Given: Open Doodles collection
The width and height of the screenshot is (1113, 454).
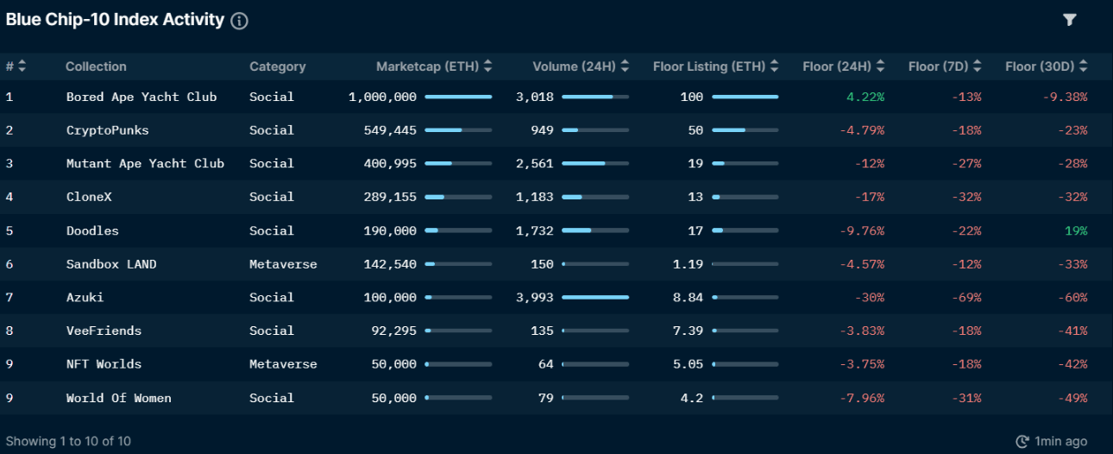Looking at the screenshot, I should point(92,230).
